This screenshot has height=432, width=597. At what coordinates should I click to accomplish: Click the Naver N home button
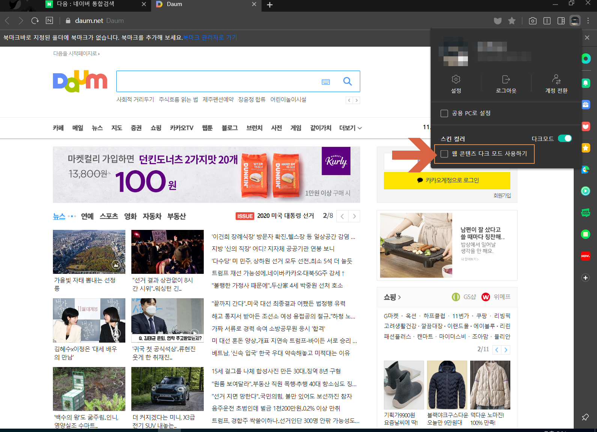[50, 21]
